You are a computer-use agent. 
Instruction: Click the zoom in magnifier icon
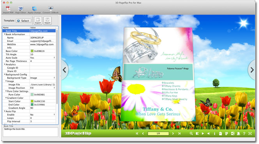point(191,133)
